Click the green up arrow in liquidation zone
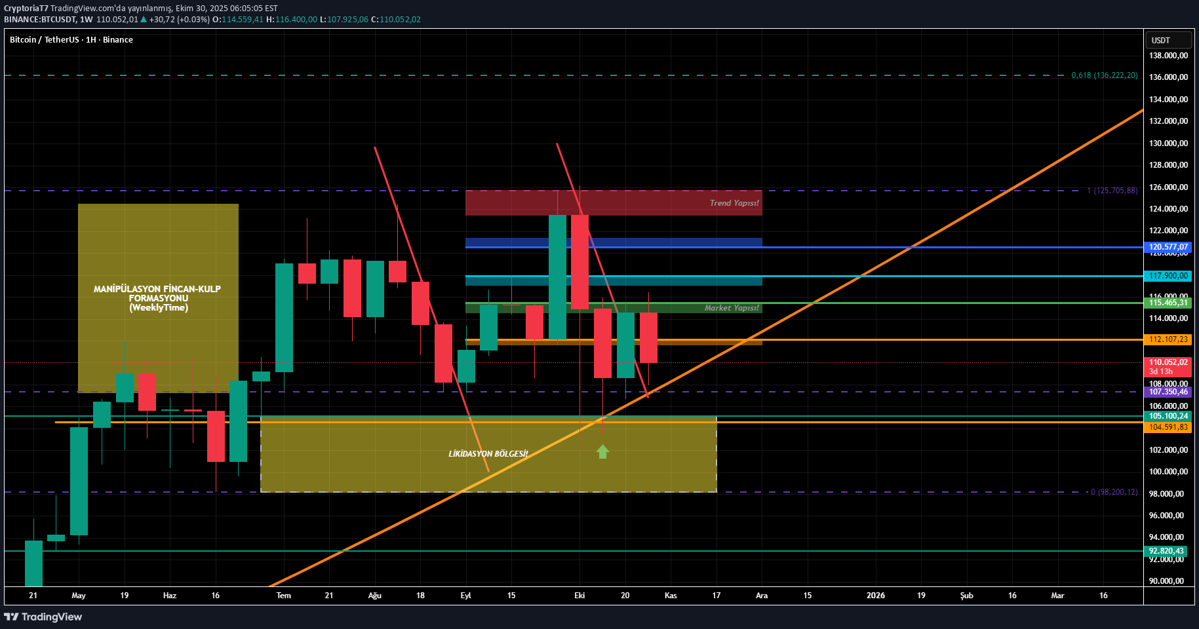1199x629 pixels. coord(602,451)
